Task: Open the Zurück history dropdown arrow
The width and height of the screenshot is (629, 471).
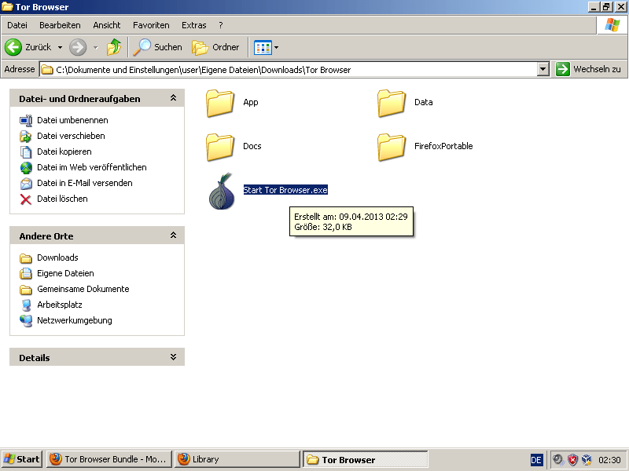Action: click(61, 48)
